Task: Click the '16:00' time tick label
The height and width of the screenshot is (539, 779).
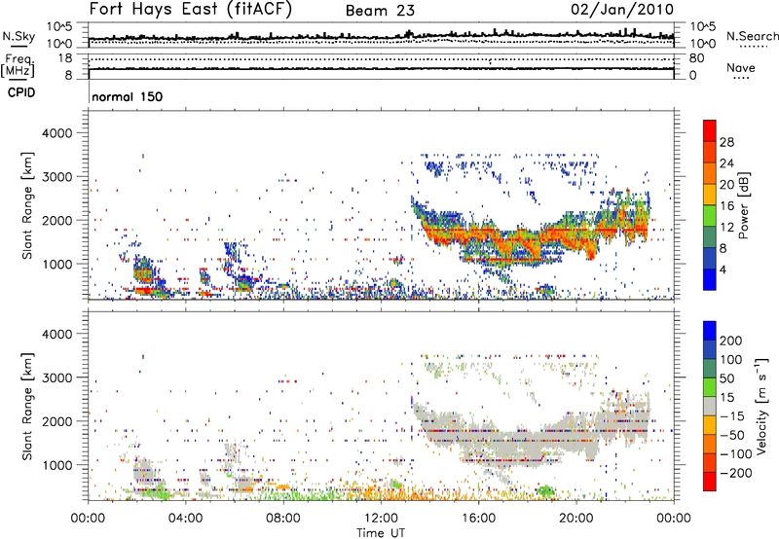Action: click(478, 519)
